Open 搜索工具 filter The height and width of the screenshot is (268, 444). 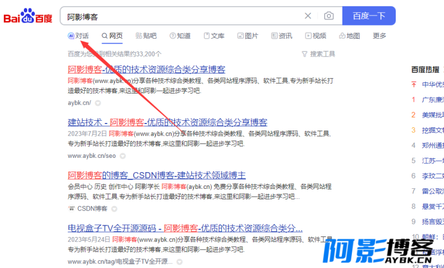(x=319, y=54)
